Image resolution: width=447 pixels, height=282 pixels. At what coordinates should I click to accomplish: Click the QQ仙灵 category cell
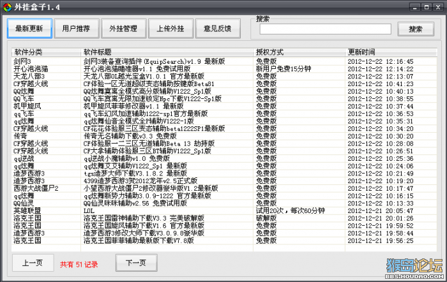point(24,203)
